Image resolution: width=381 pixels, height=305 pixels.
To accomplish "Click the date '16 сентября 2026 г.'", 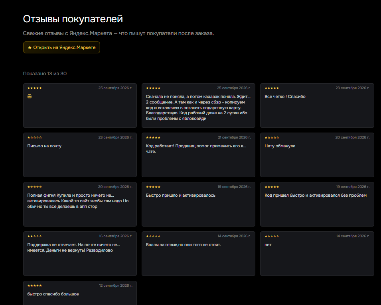I will pos(116,236).
